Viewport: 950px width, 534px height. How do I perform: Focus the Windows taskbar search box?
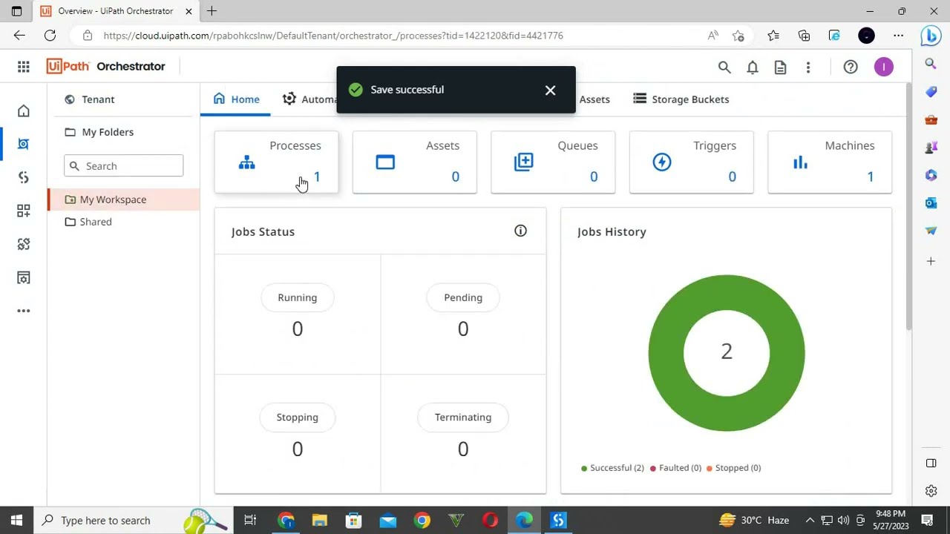[x=134, y=521]
